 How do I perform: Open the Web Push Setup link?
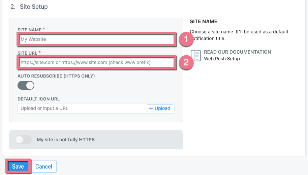tap(222, 59)
